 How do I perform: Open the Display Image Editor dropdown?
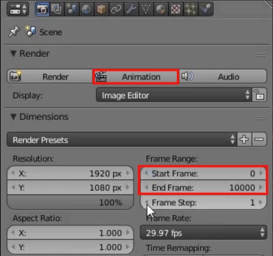point(174,95)
